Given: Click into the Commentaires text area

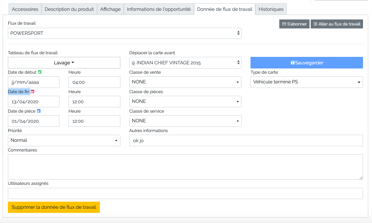Looking at the screenshot, I should pyautogui.click(x=185, y=167).
